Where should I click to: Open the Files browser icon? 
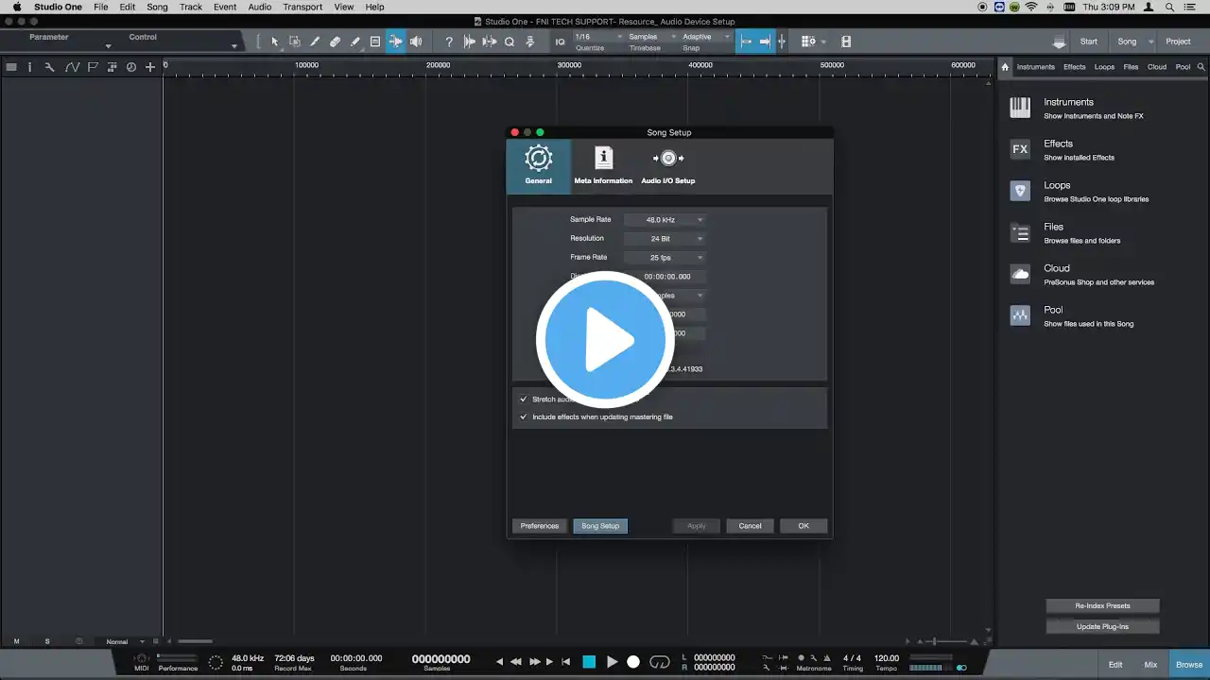coord(1020,232)
